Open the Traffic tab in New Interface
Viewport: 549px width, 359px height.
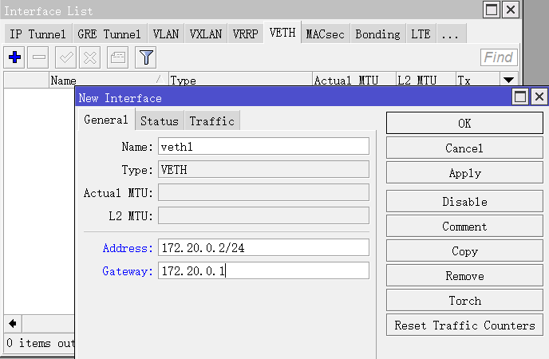211,121
